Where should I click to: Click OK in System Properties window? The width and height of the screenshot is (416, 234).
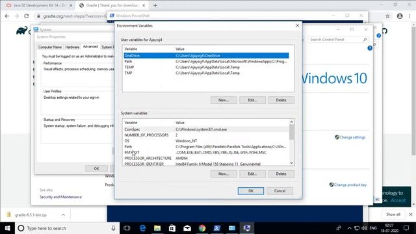click(x=97, y=168)
